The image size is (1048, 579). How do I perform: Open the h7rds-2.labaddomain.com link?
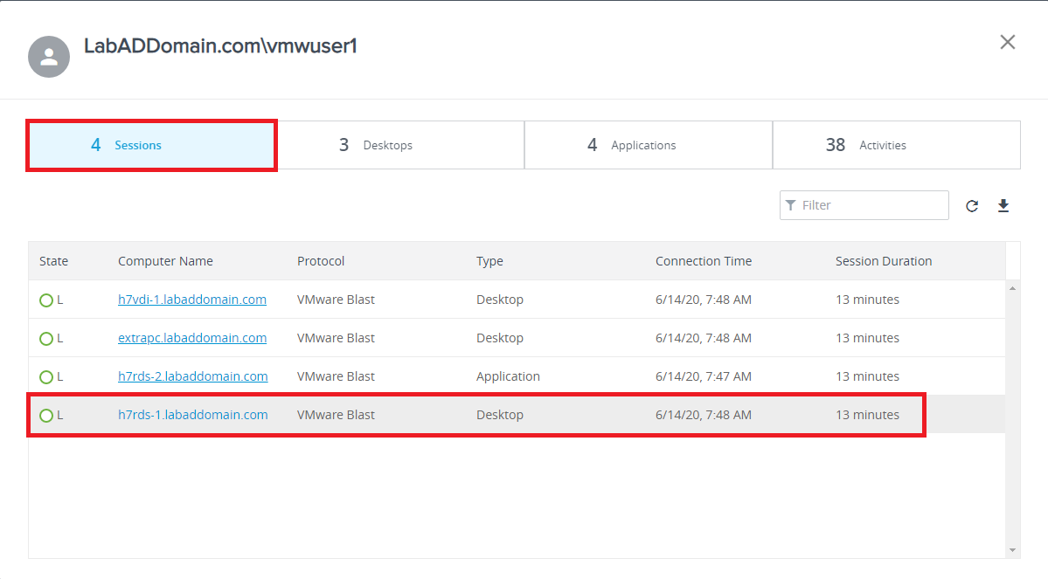click(192, 376)
